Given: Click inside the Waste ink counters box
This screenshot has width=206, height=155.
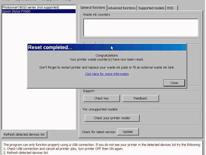Looking at the screenshot, I should [x=141, y=28].
